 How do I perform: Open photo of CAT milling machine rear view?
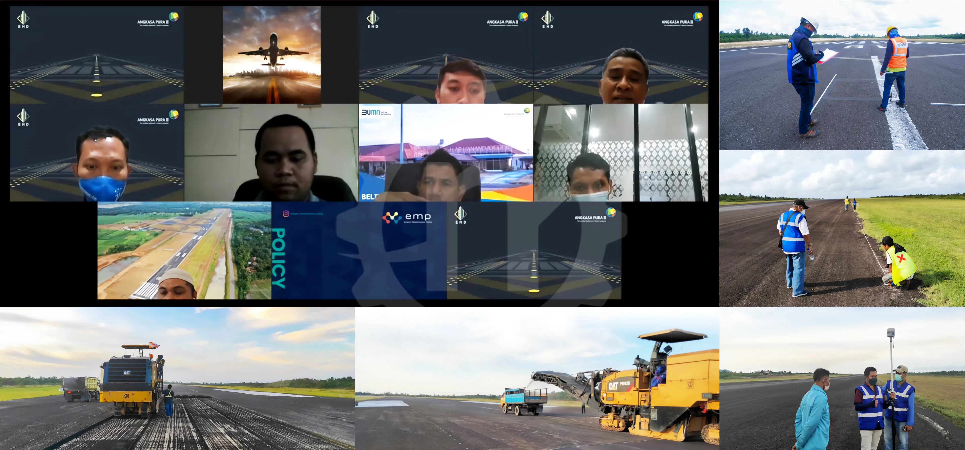(177, 379)
